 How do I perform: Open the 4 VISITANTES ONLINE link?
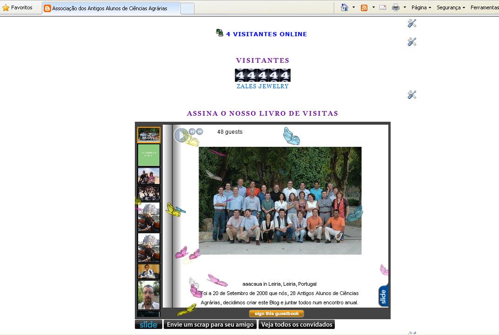point(266,34)
